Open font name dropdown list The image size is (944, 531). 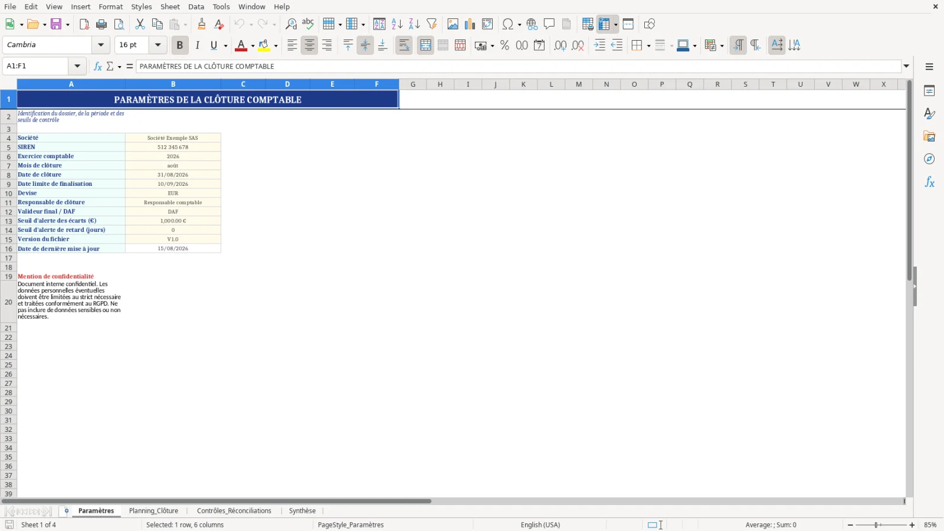tap(101, 45)
